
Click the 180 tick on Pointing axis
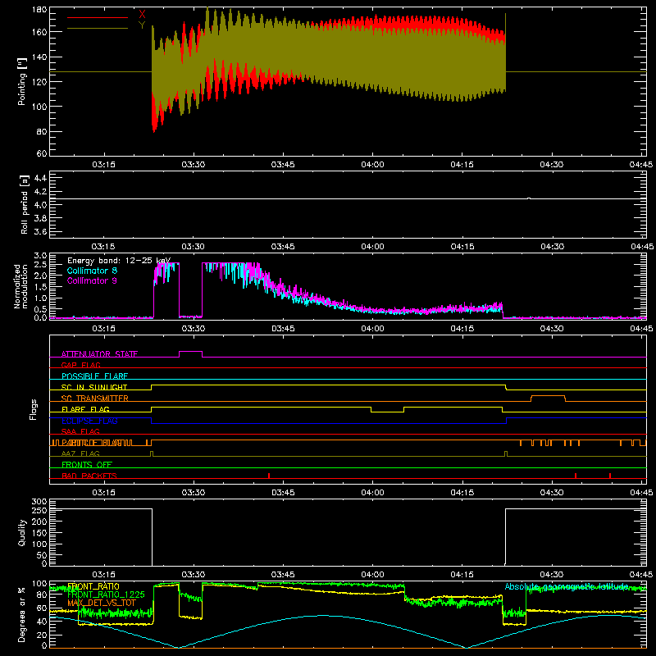(x=39, y=10)
